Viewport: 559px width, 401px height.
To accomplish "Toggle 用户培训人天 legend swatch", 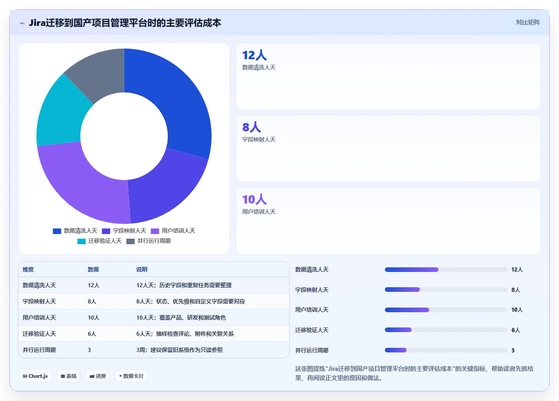I will click(x=155, y=231).
